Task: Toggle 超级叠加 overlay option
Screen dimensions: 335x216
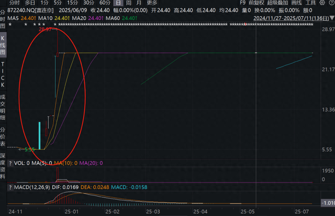Action: (277, 3)
